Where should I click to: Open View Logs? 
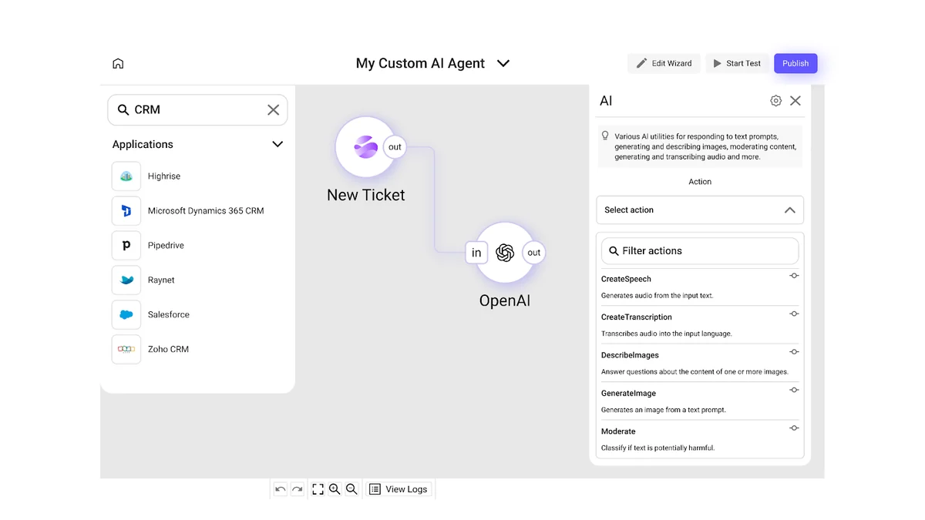[398, 489]
